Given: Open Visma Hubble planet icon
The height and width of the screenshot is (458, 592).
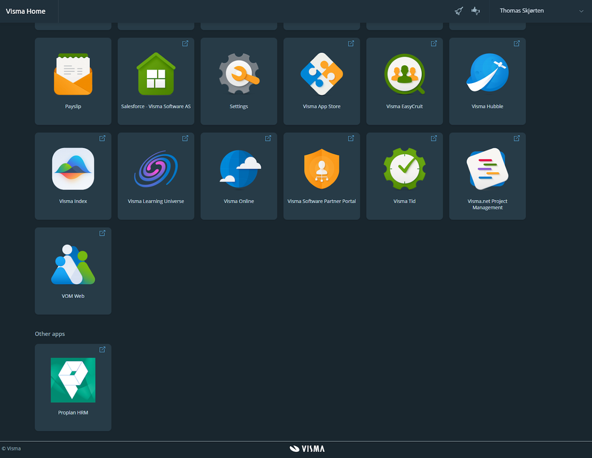Looking at the screenshot, I should pyautogui.click(x=488, y=81).
